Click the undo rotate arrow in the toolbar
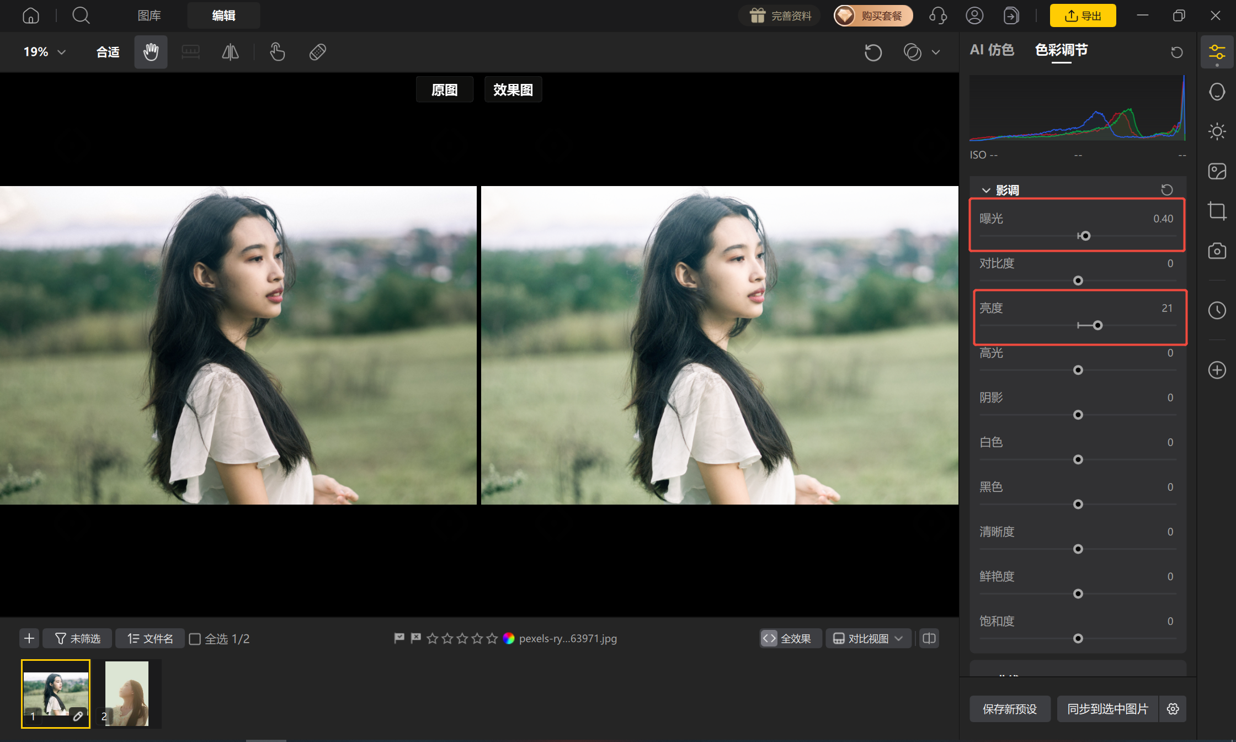The width and height of the screenshot is (1236, 742). pyautogui.click(x=873, y=52)
